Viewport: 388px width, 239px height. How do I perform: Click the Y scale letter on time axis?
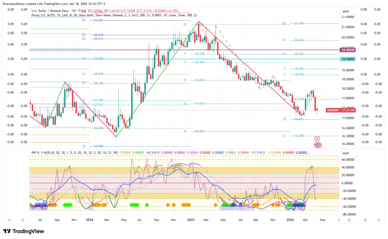[9, 220]
